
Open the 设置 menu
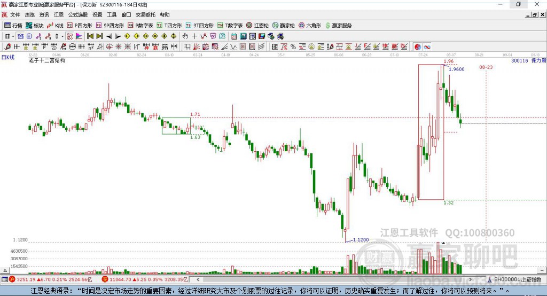(97, 14)
